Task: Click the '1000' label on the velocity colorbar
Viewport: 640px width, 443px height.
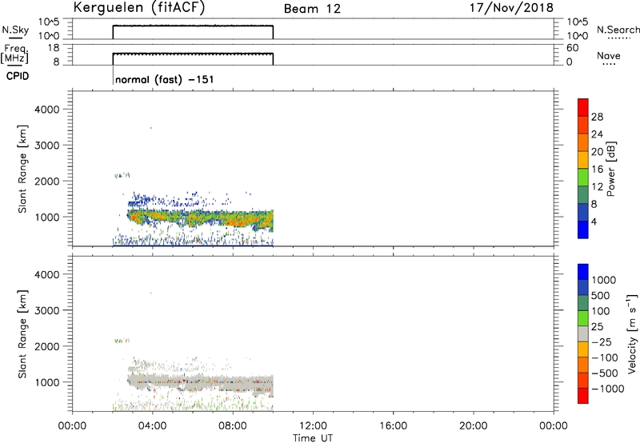Action: tap(604, 280)
